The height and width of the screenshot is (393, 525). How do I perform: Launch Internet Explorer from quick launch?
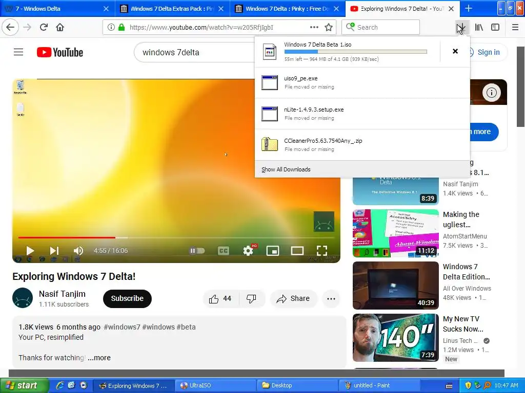tap(60, 385)
